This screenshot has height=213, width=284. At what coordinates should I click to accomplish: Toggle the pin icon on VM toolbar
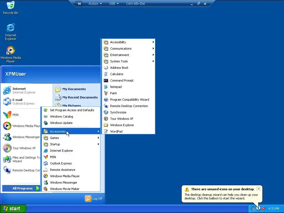coord(79,4)
